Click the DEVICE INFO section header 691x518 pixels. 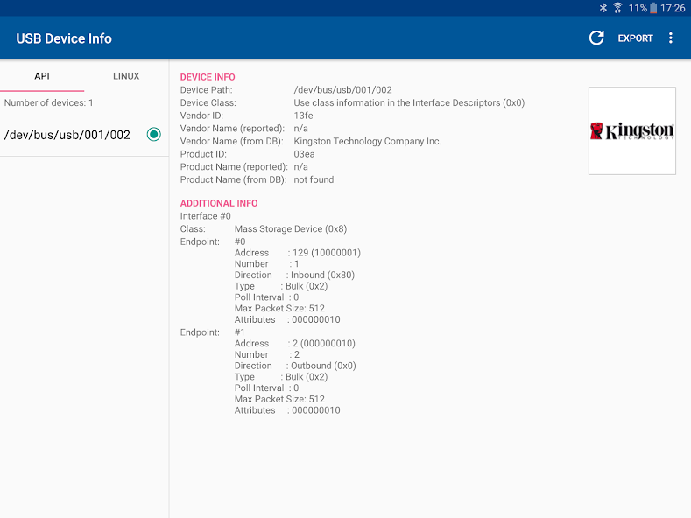pyautogui.click(x=208, y=77)
